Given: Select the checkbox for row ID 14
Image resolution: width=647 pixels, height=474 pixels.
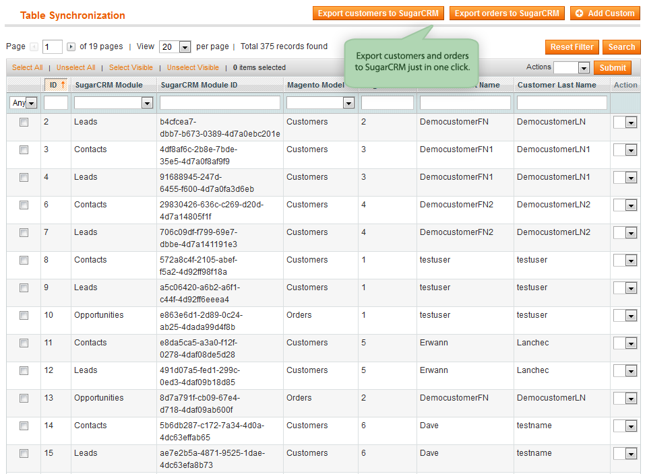Looking at the screenshot, I should tap(24, 426).
